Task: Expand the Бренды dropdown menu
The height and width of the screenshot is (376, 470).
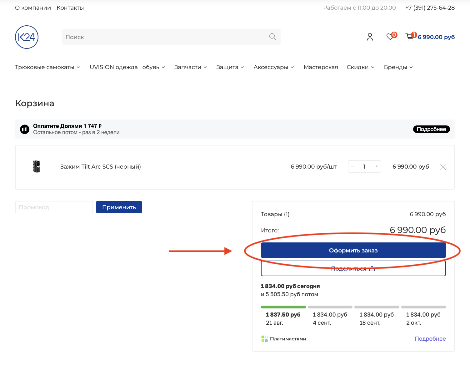Action: coord(398,67)
